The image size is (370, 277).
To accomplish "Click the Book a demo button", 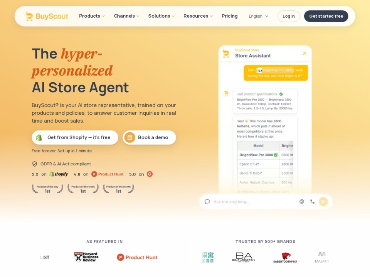I will point(149,137).
